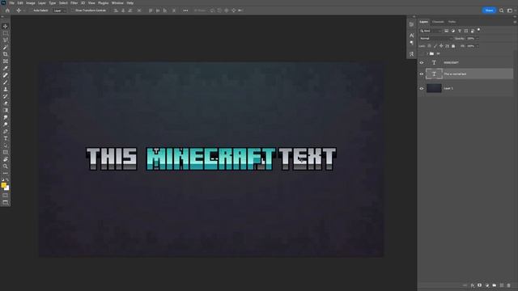The height and width of the screenshot is (291, 518).
Task: Click the Home icon in options bar
Action: pos(7,11)
